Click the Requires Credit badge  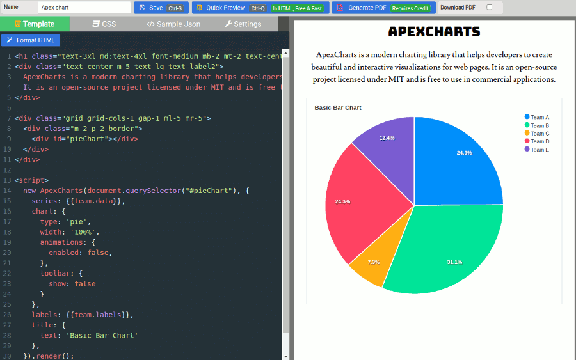click(x=410, y=8)
